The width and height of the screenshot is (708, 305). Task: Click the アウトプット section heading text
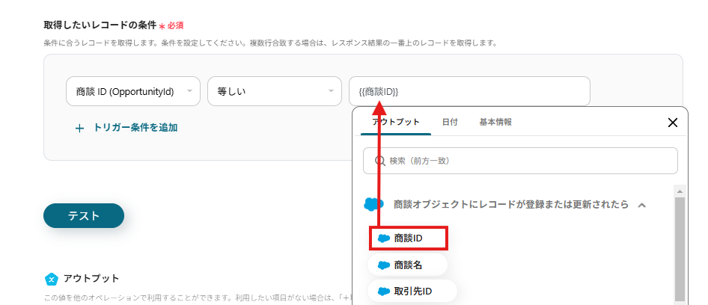pos(91,278)
